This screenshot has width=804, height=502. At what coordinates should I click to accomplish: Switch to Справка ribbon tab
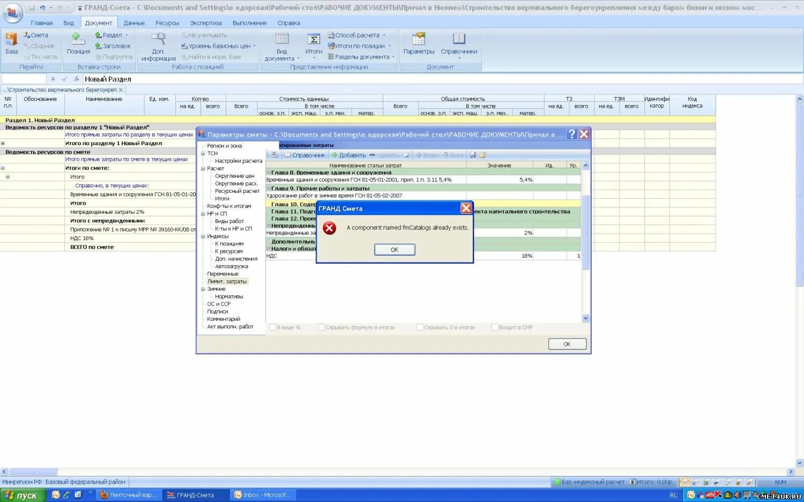(x=289, y=23)
